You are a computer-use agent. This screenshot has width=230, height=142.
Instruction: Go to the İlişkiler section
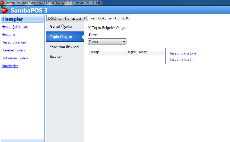coord(56,57)
